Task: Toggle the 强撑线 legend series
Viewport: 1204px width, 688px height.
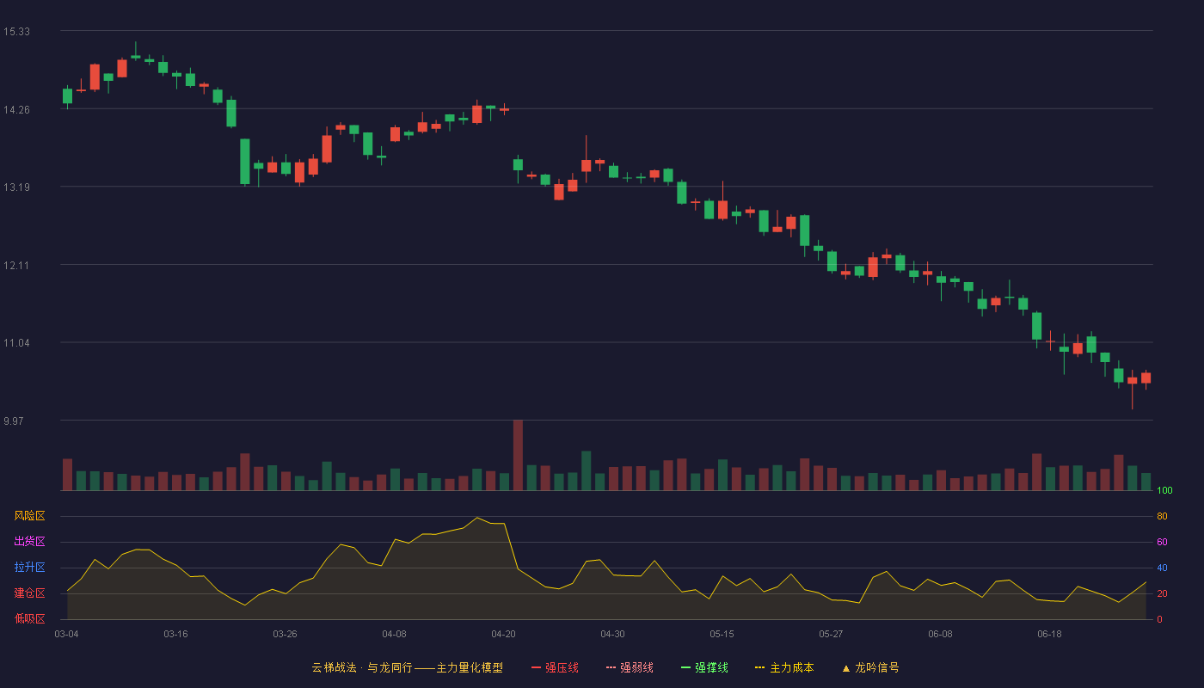Action: pos(704,667)
